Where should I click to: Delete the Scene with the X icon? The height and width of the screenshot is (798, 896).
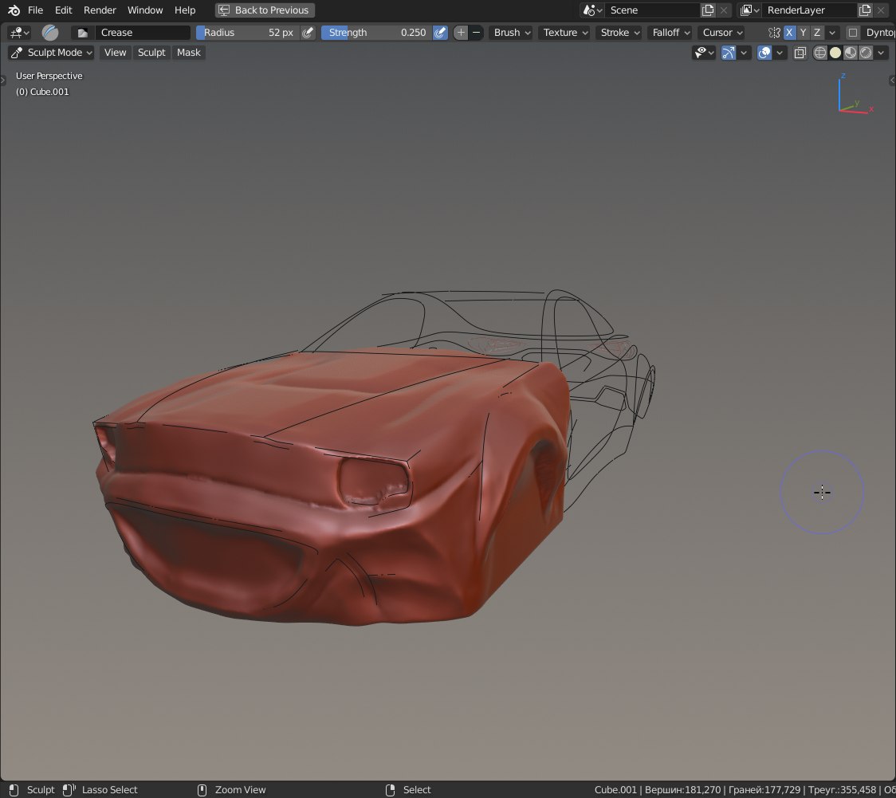724,10
